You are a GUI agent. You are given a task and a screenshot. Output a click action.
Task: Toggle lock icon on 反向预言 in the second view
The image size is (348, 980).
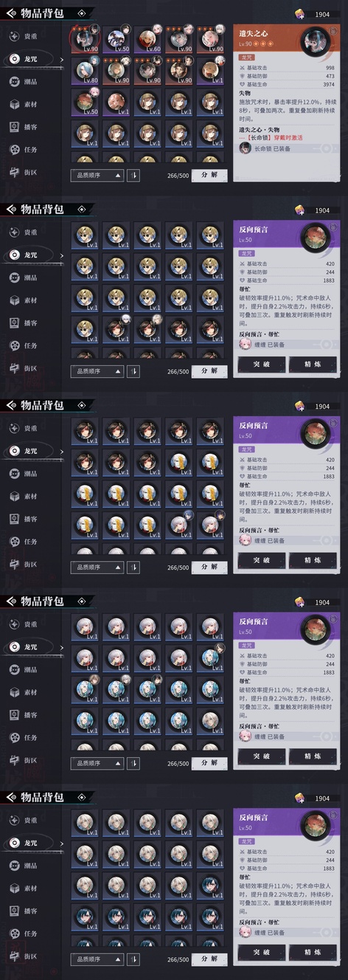333,227
